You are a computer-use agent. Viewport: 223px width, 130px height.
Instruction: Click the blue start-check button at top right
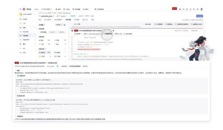(200, 16)
